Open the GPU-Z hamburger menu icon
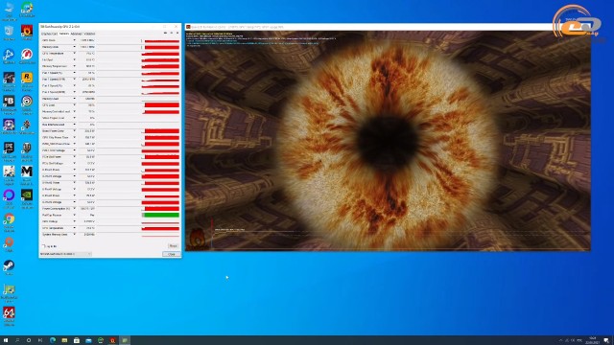Viewport: 614px width, 345px height. 177,34
